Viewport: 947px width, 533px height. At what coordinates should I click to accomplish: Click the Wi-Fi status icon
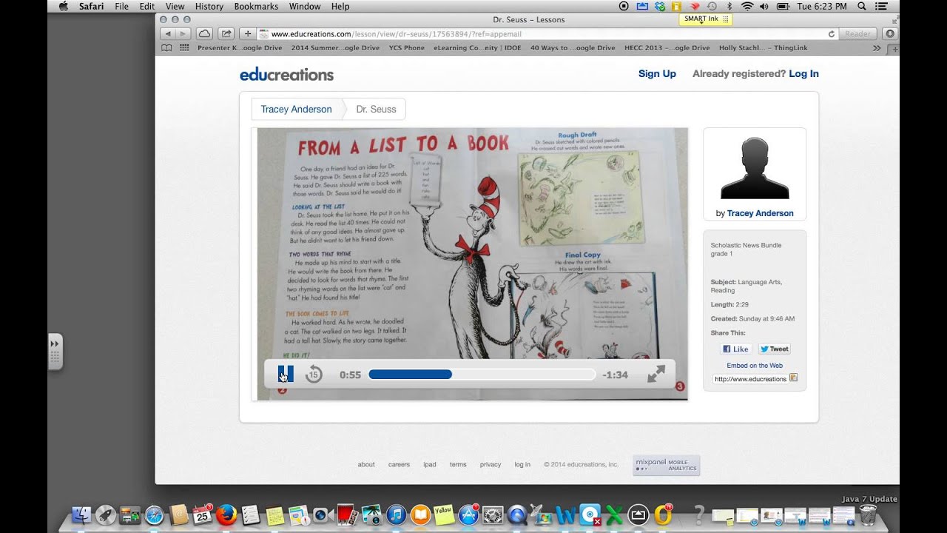point(747,6)
